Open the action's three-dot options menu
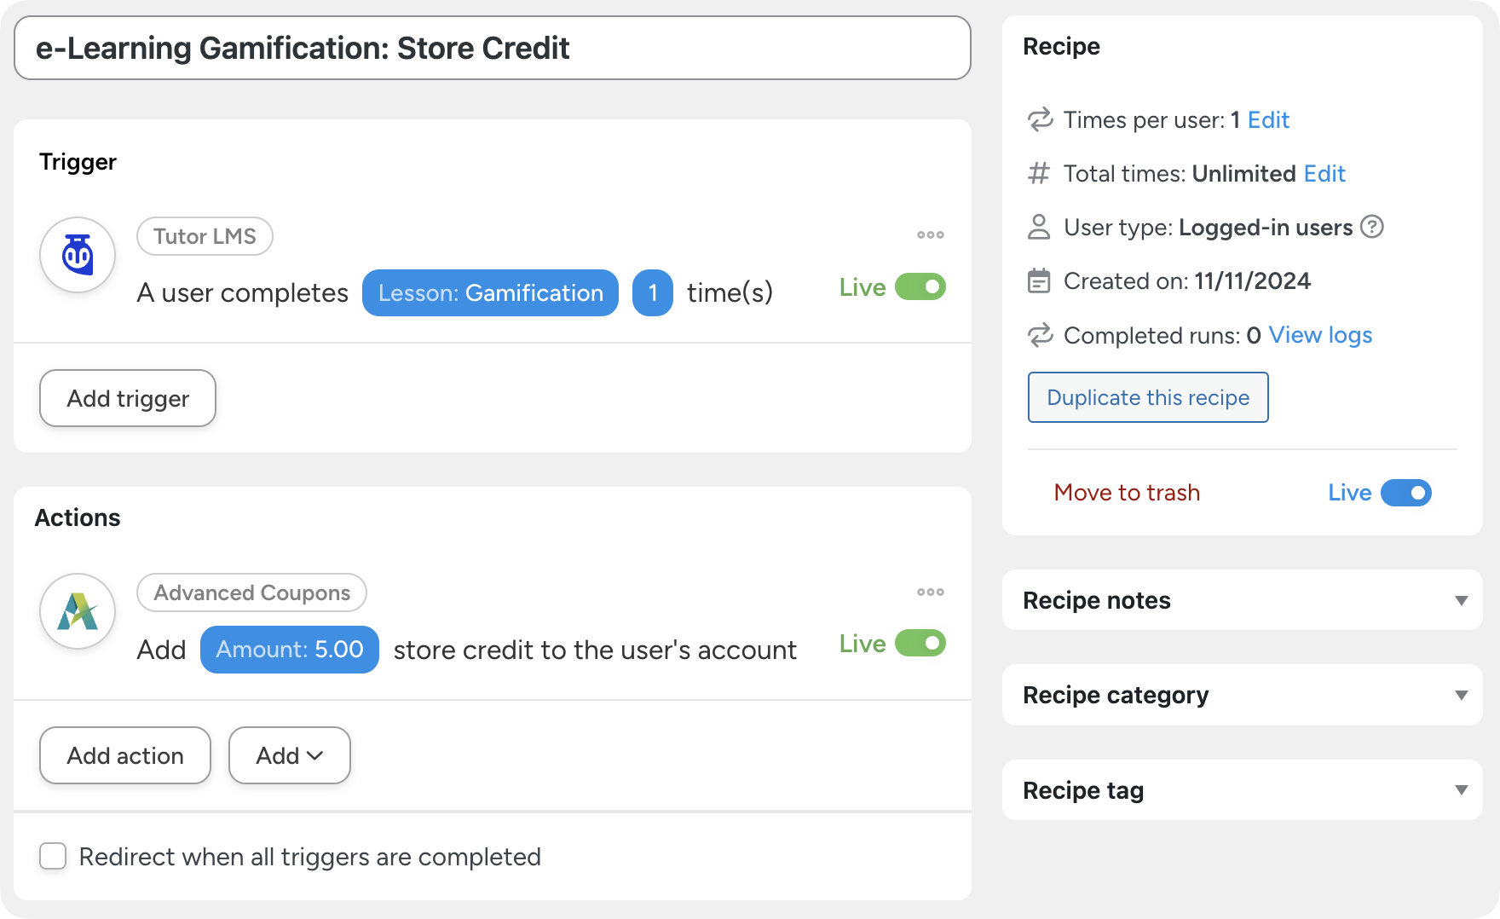The image size is (1500, 919). pyautogui.click(x=930, y=592)
